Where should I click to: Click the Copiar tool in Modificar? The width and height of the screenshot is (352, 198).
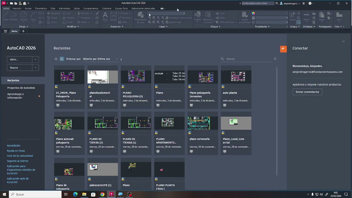(x=52, y=18)
